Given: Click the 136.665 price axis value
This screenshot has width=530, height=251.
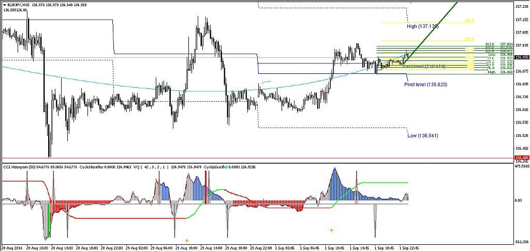Looking at the screenshot, I should pos(522,110).
